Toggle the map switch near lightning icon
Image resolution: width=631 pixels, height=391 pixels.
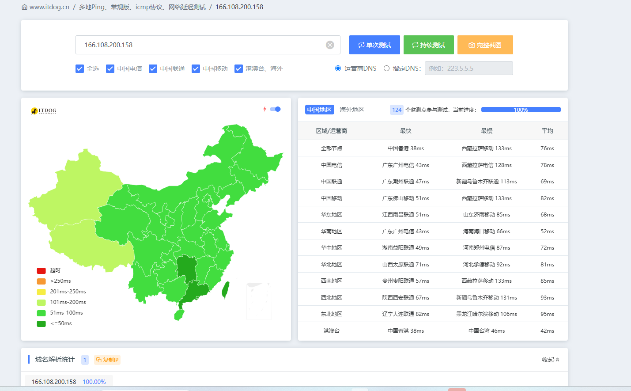pyautogui.click(x=276, y=109)
